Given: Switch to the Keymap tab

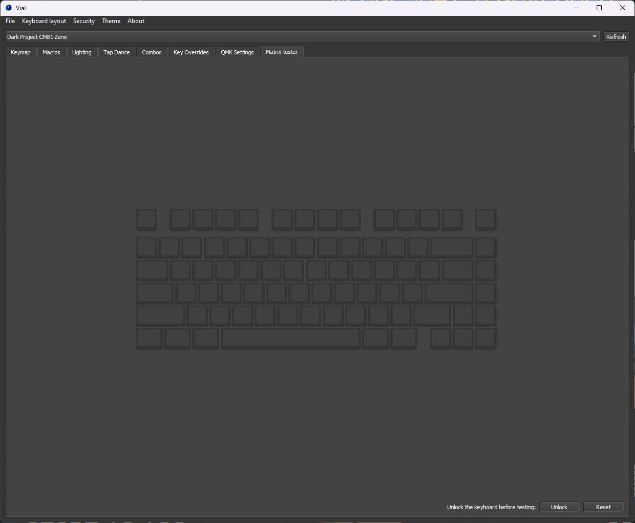Looking at the screenshot, I should pyautogui.click(x=21, y=52).
